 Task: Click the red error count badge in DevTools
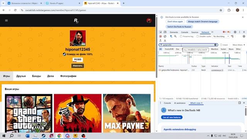coord(224,32)
